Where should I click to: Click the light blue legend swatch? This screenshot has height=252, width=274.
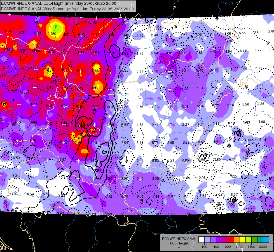(207, 240)
